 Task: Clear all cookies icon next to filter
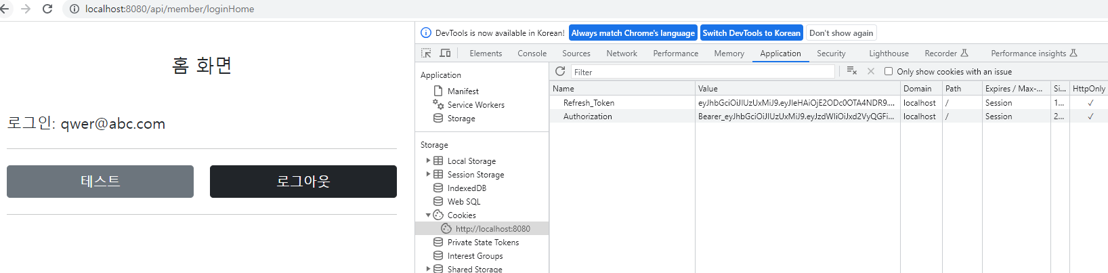tap(852, 71)
